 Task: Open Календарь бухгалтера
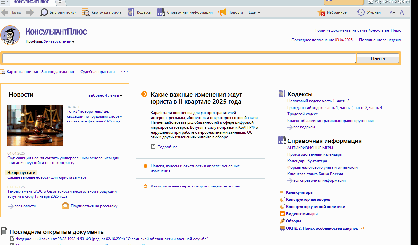point(307,161)
